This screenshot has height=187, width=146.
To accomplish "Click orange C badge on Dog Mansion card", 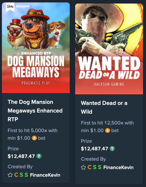I will tap(16, 175).
